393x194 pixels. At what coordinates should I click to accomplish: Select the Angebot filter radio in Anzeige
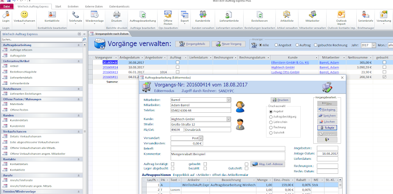[x=276, y=45]
